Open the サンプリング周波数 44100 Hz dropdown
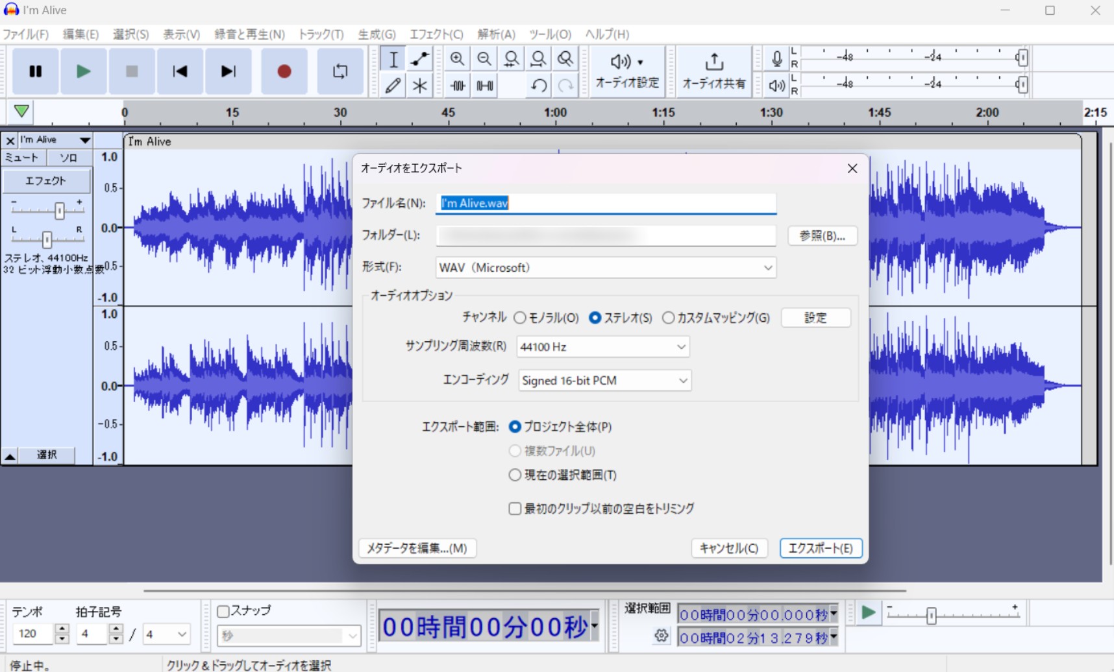The height and width of the screenshot is (672, 1114). [x=603, y=347]
